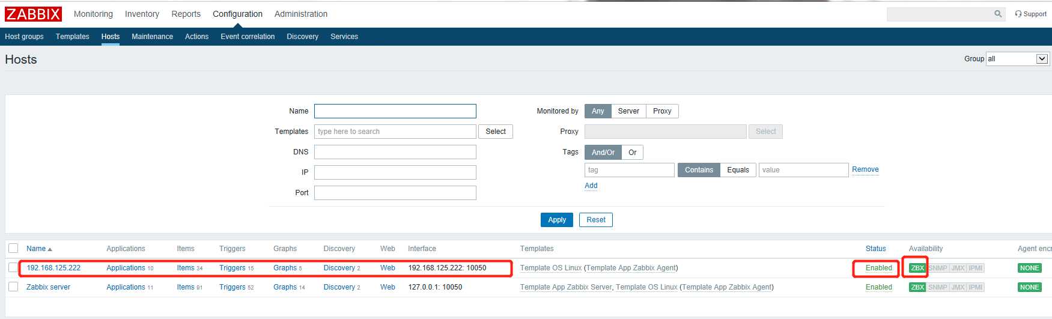1052x319 pixels.
Task: Remove the tag filter row
Action: click(x=865, y=169)
